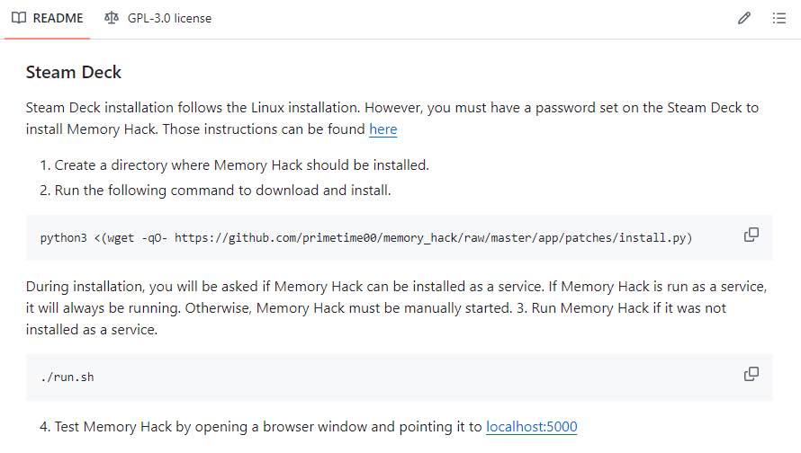The height and width of the screenshot is (453, 801).
Task: Open the outline list icon
Action: (x=779, y=18)
